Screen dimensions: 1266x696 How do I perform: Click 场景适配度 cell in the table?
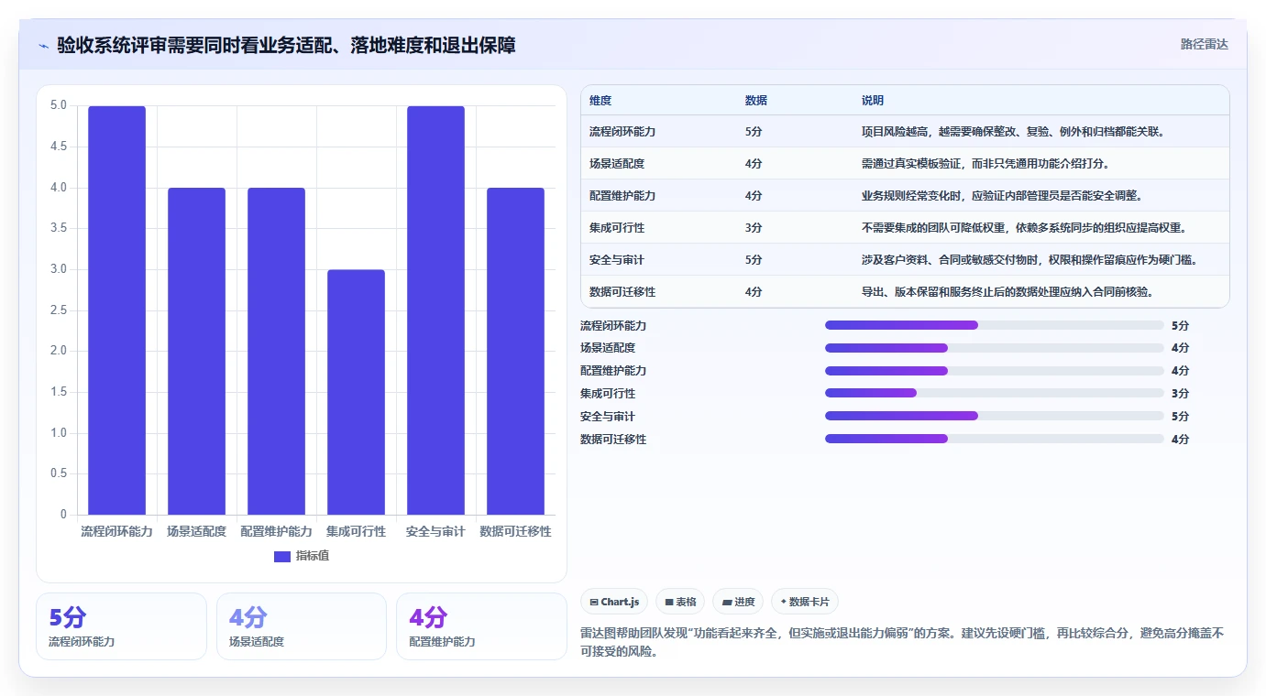click(x=617, y=164)
